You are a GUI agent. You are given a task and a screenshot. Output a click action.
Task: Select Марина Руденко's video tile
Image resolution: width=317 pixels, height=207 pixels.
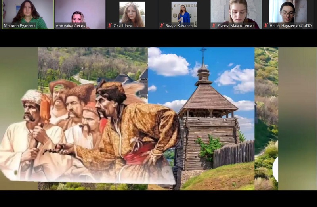[x=28, y=14]
